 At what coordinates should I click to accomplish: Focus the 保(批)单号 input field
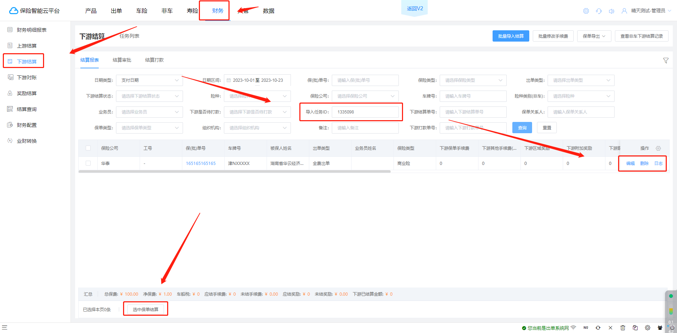pyautogui.click(x=365, y=80)
